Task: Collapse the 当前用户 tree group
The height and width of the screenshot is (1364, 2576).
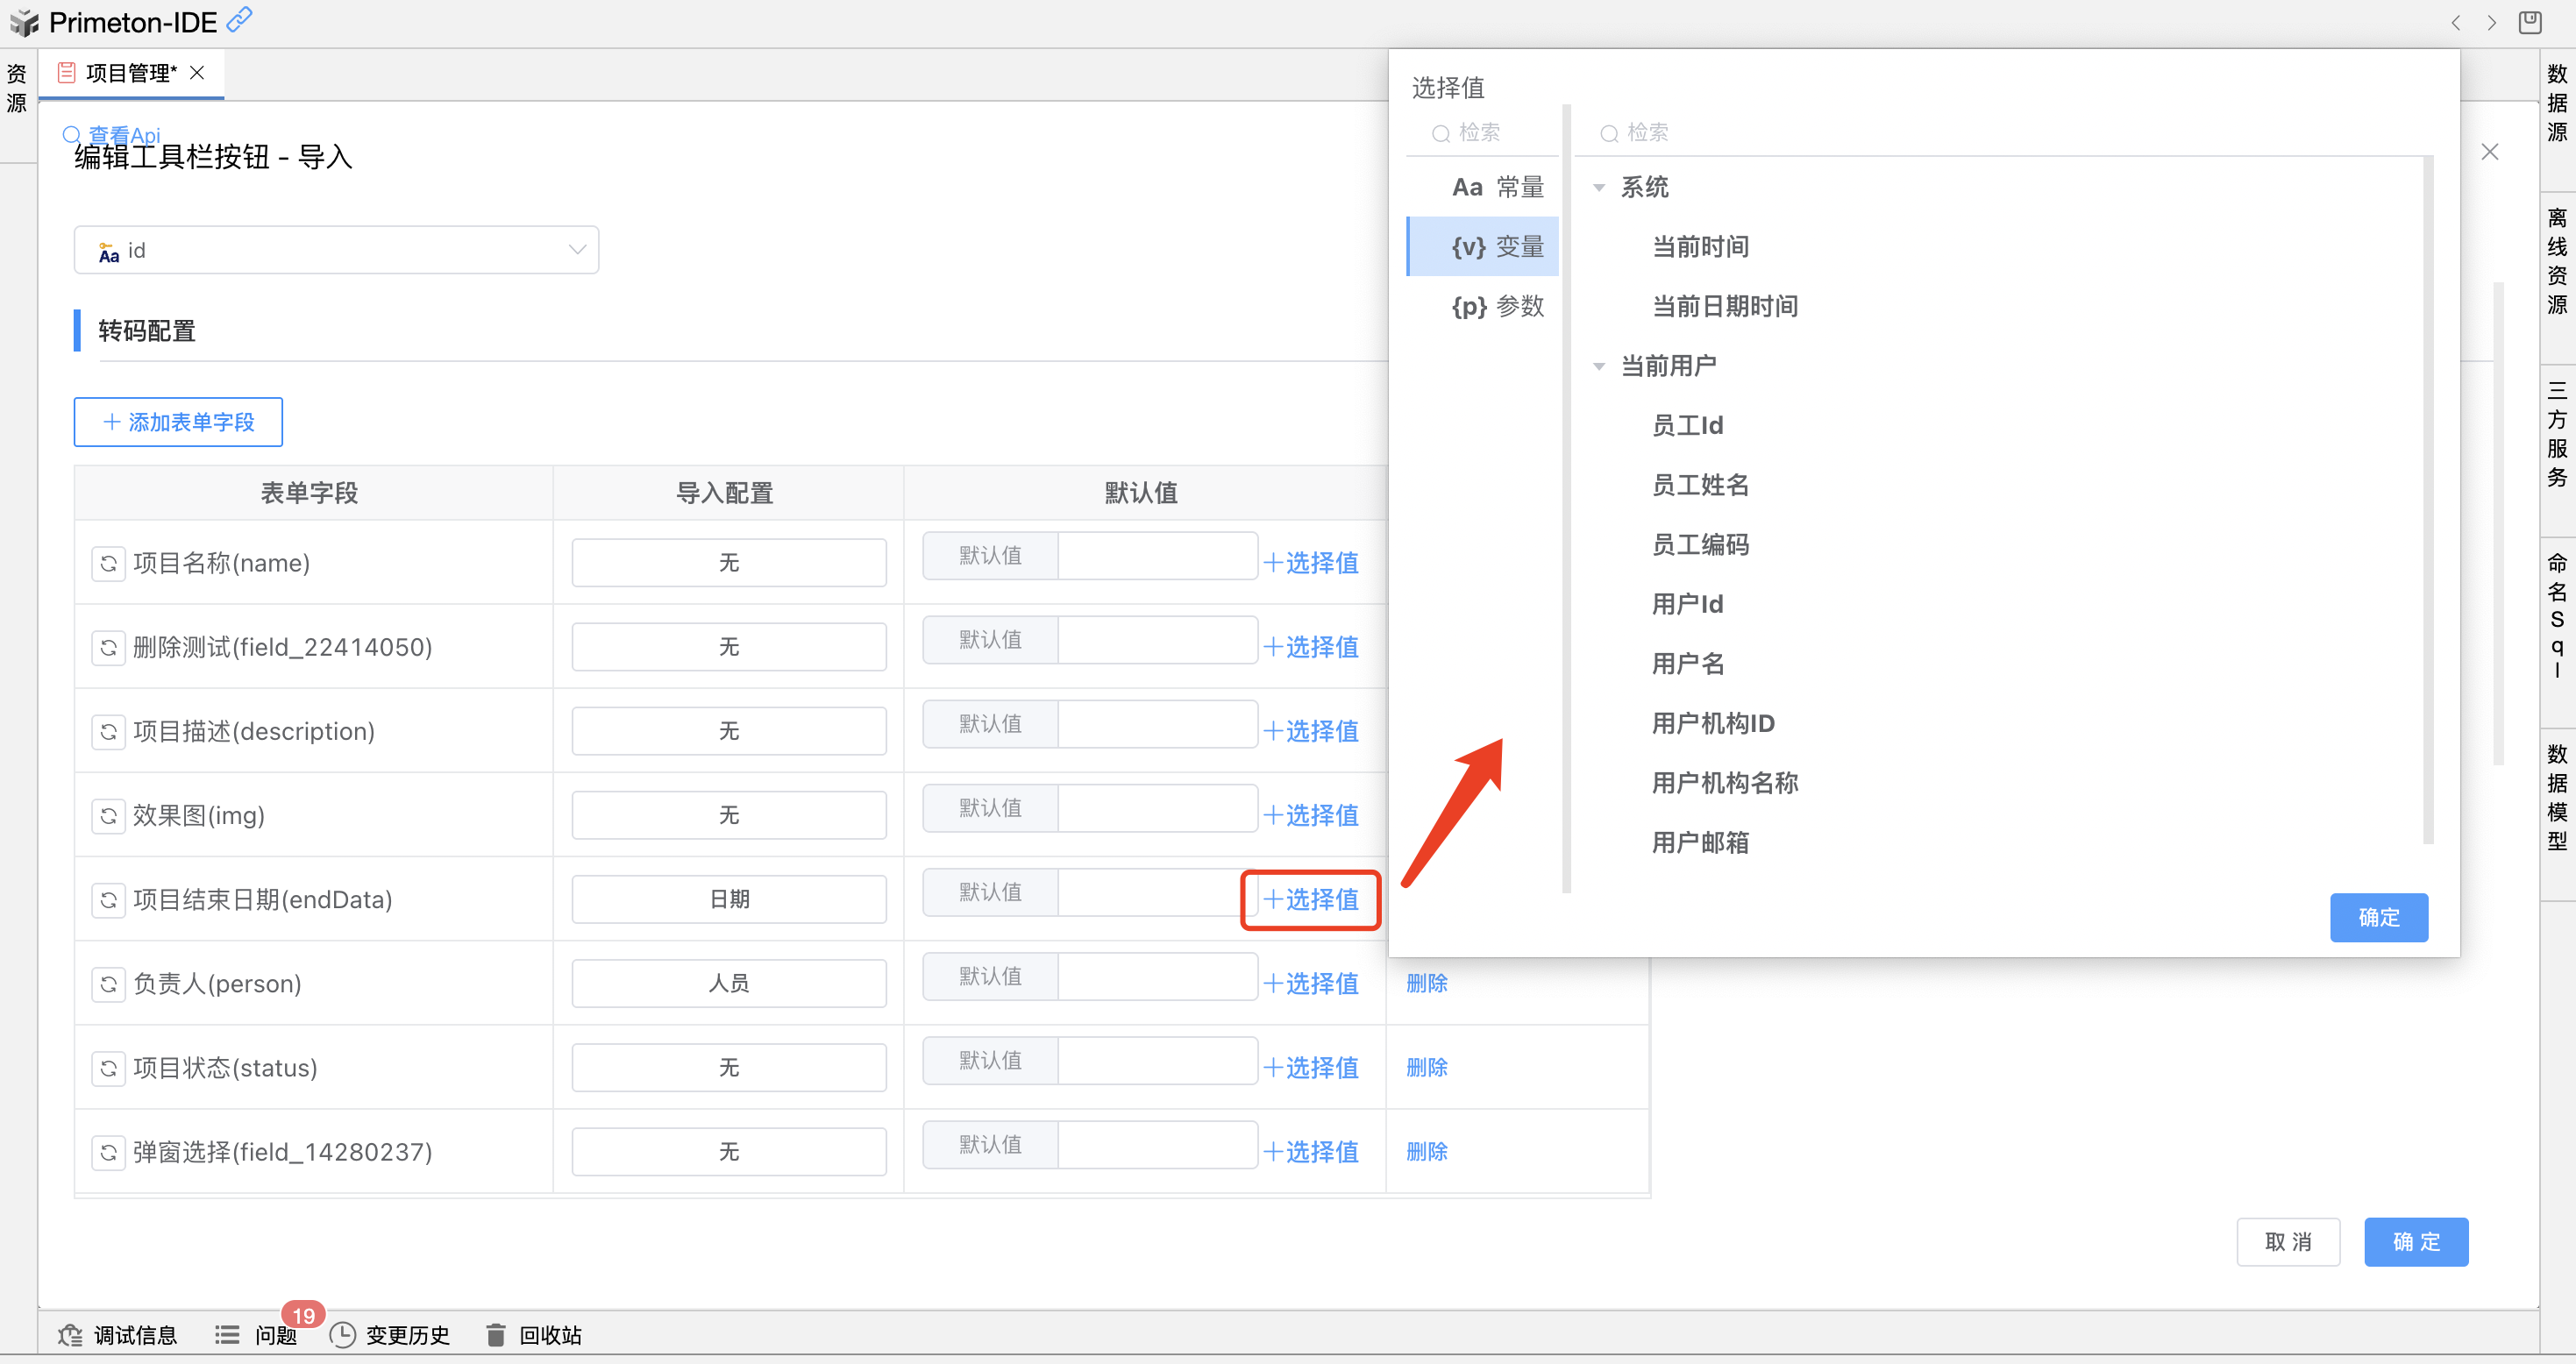Action: [1599, 366]
